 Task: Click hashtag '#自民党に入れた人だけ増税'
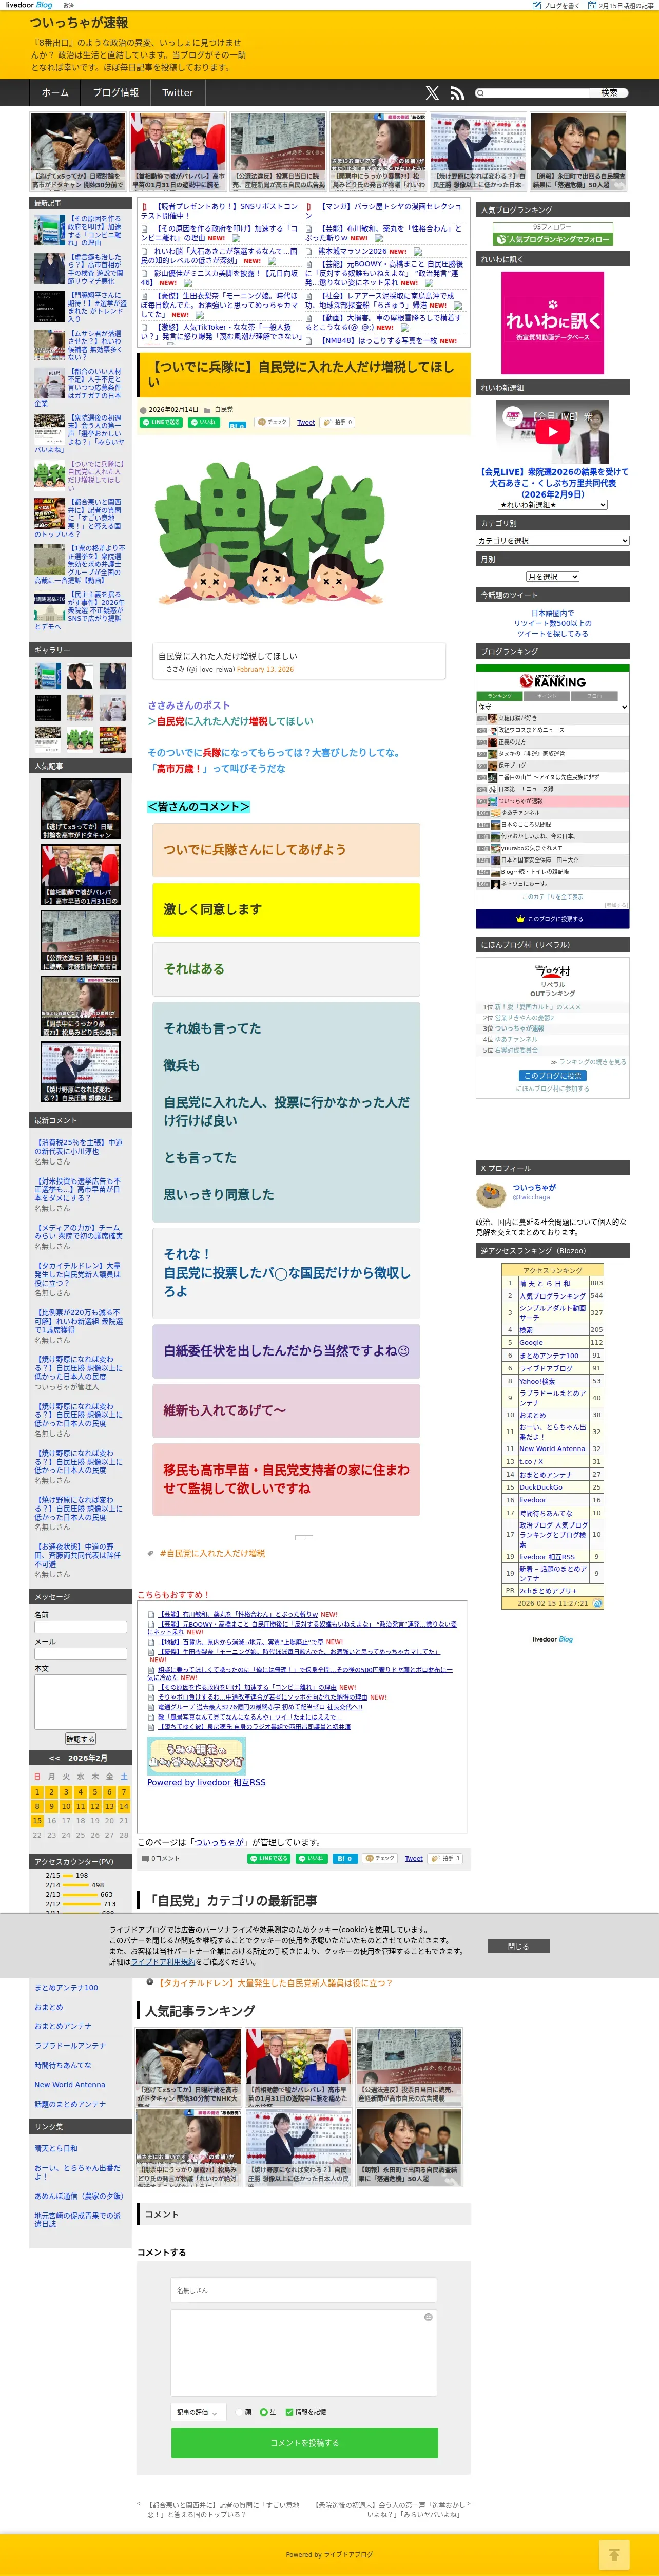[212, 1553]
